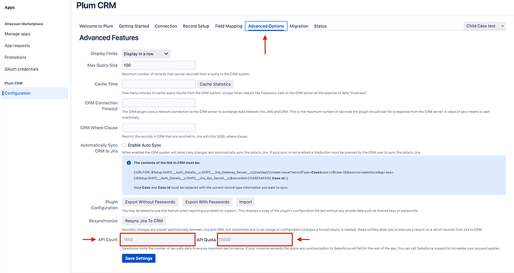Click the Advanced Features heading
This screenshot has height=273, width=514.
pyautogui.click(x=109, y=38)
